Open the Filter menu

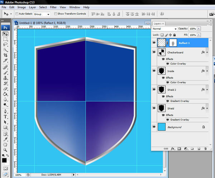click(53, 7)
